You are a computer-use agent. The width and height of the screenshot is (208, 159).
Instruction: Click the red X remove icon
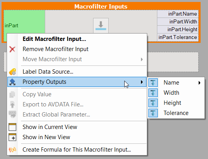[x=12, y=49]
